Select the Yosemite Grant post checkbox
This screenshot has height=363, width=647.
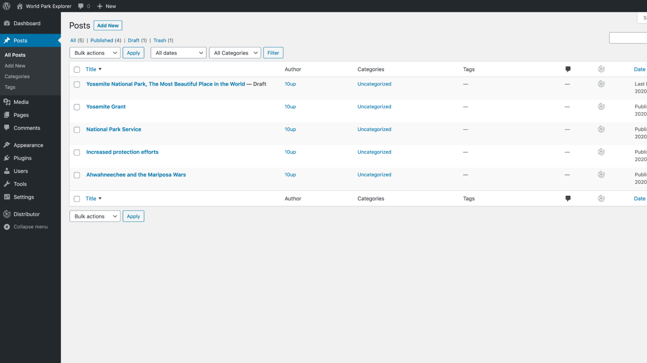(77, 107)
